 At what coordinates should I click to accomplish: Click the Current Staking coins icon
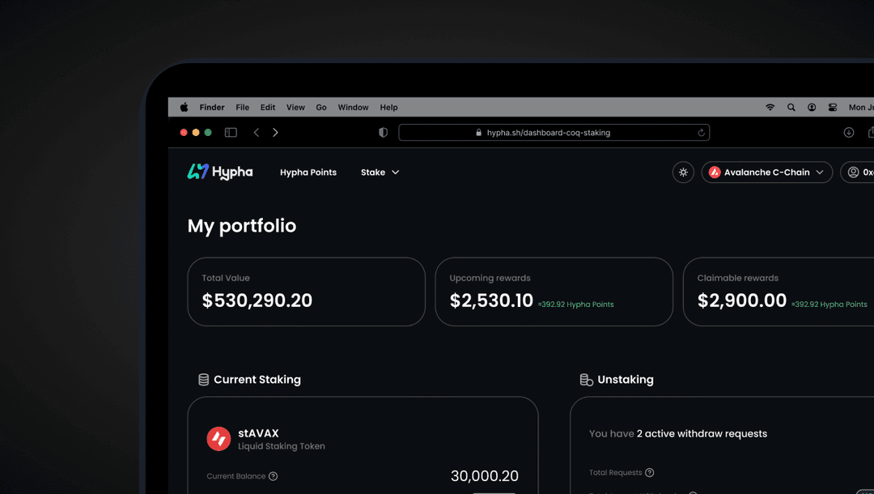pyautogui.click(x=202, y=378)
